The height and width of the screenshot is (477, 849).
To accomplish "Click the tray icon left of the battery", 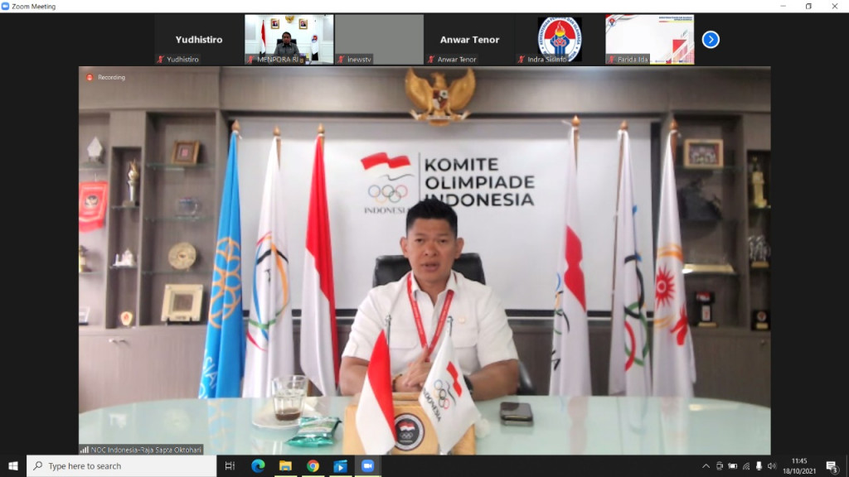I will click(x=719, y=466).
